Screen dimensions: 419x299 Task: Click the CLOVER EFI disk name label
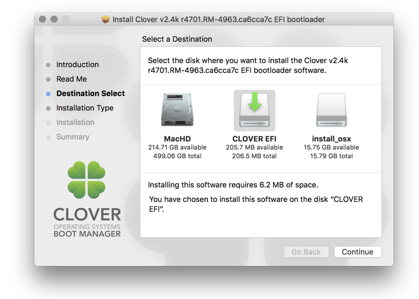(x=254, y=139)
